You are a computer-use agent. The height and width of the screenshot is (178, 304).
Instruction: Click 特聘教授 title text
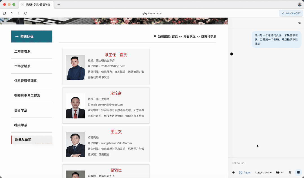pos(93,138)
